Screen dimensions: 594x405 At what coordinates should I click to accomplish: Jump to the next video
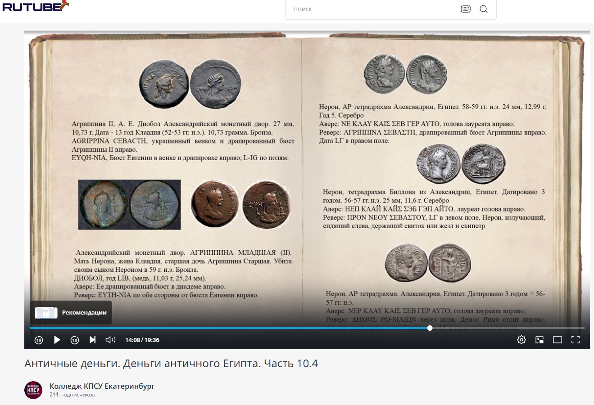pyautogui.click(x=92, y=340)
